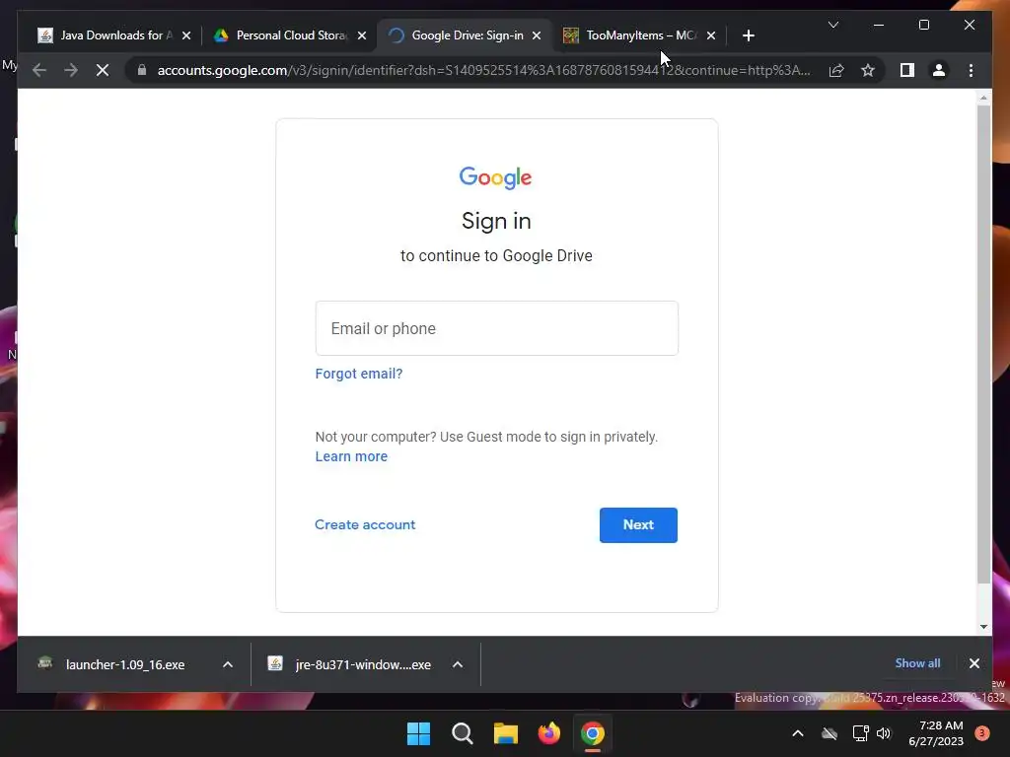
Task: Show all downloads
Action: pyautogui.click(x=918, y=663)
